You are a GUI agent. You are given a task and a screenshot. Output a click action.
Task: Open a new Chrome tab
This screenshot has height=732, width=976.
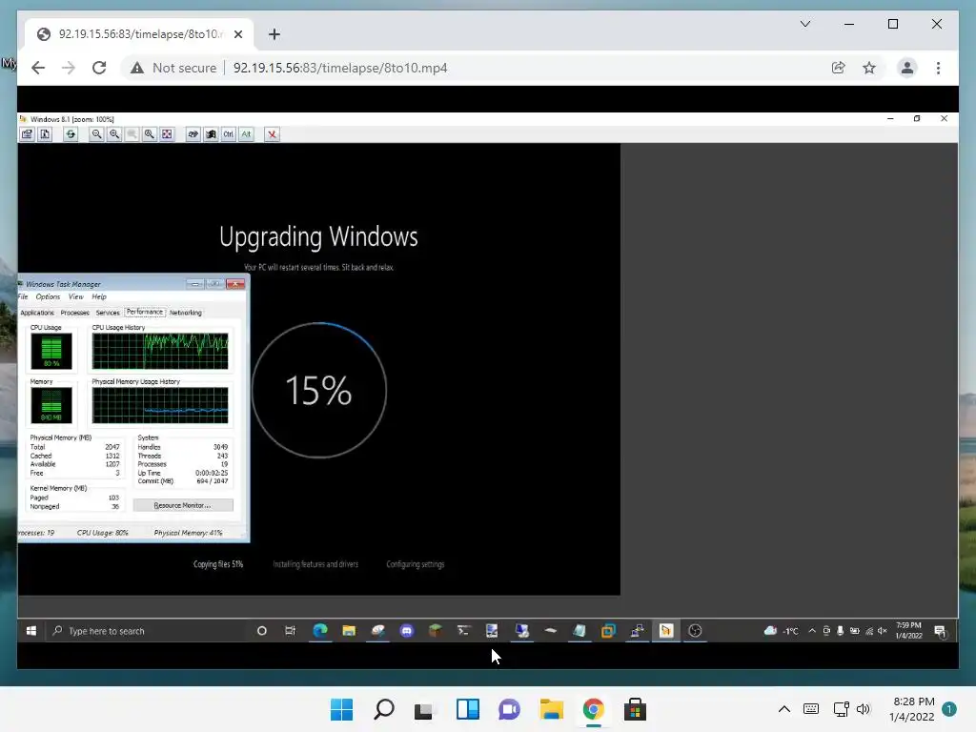pyautogui.click(x=274, y=34)
